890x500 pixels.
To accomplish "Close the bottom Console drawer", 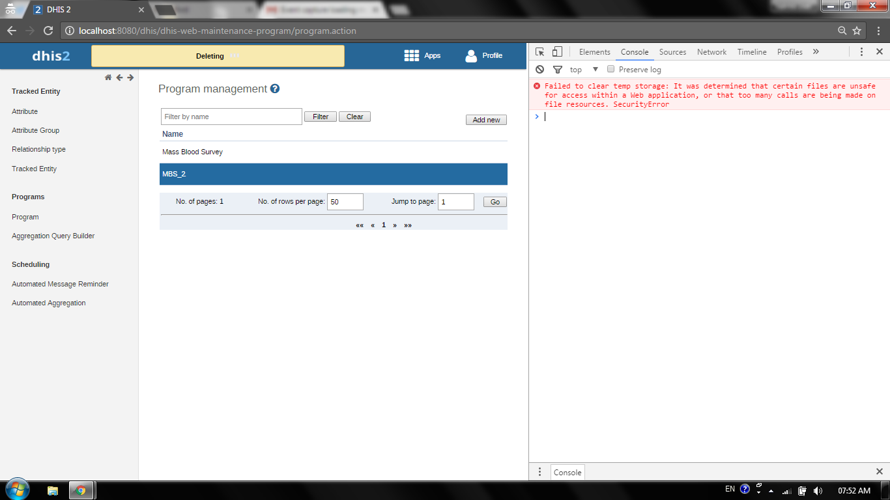I will pos(879,472).
